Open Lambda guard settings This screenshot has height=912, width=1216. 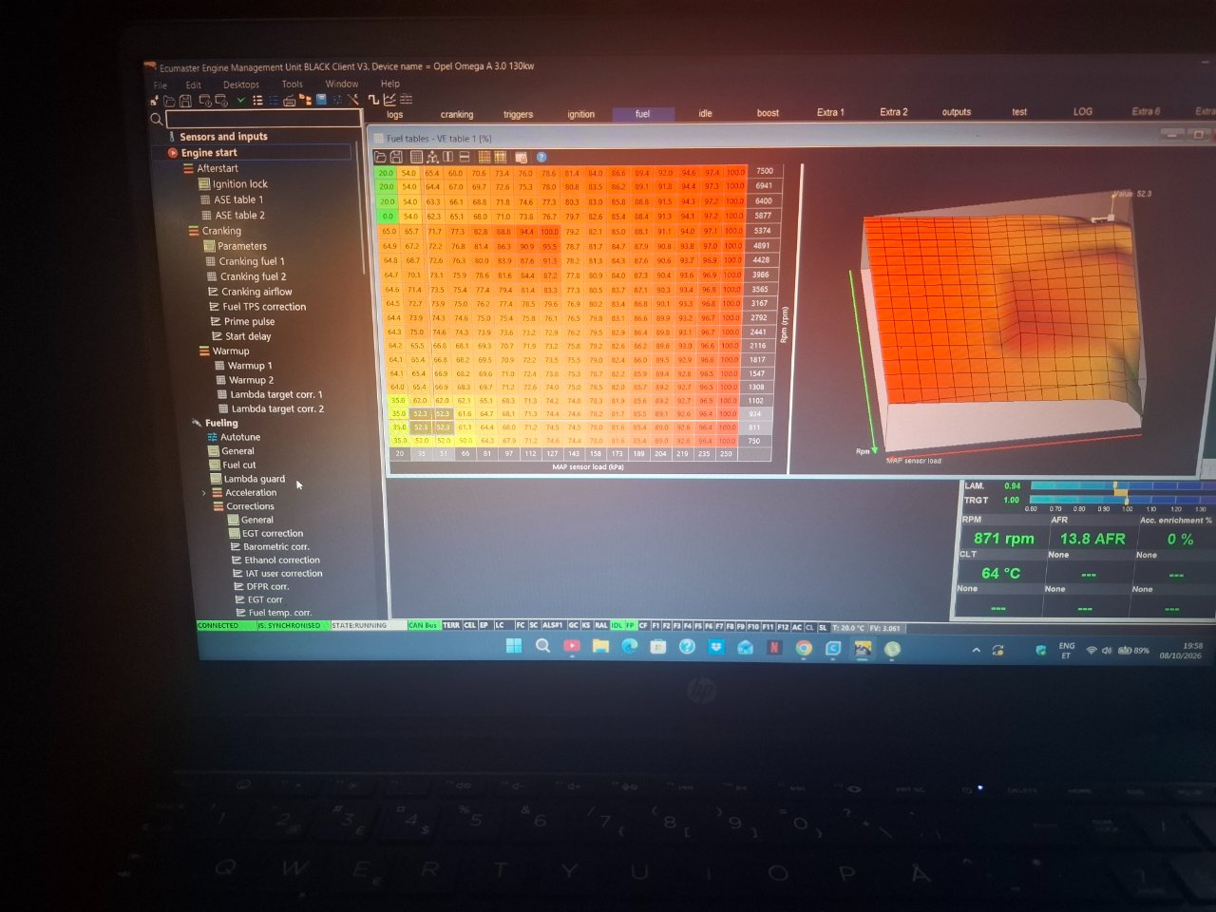tap(254, 480)
